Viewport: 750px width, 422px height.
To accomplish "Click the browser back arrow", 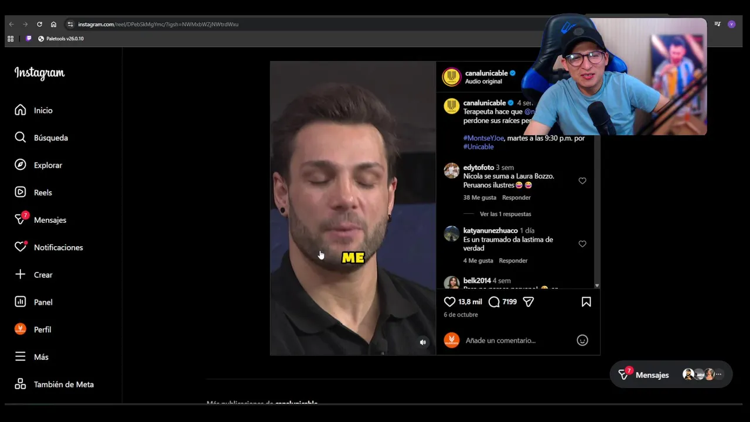I will (x=11, y=24).
